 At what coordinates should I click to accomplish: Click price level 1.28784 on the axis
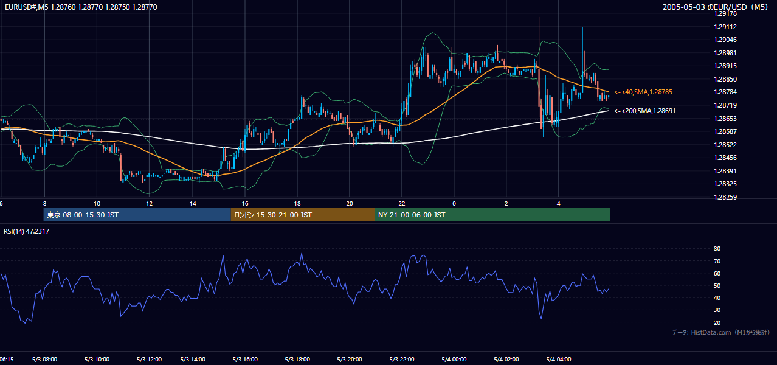[725, 92]
